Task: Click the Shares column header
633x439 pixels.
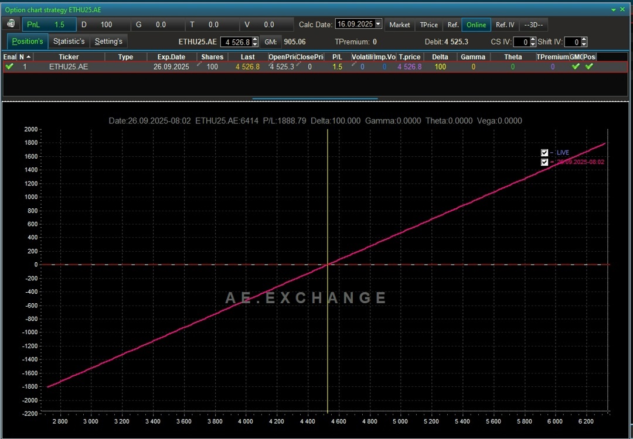Action: 212,57
